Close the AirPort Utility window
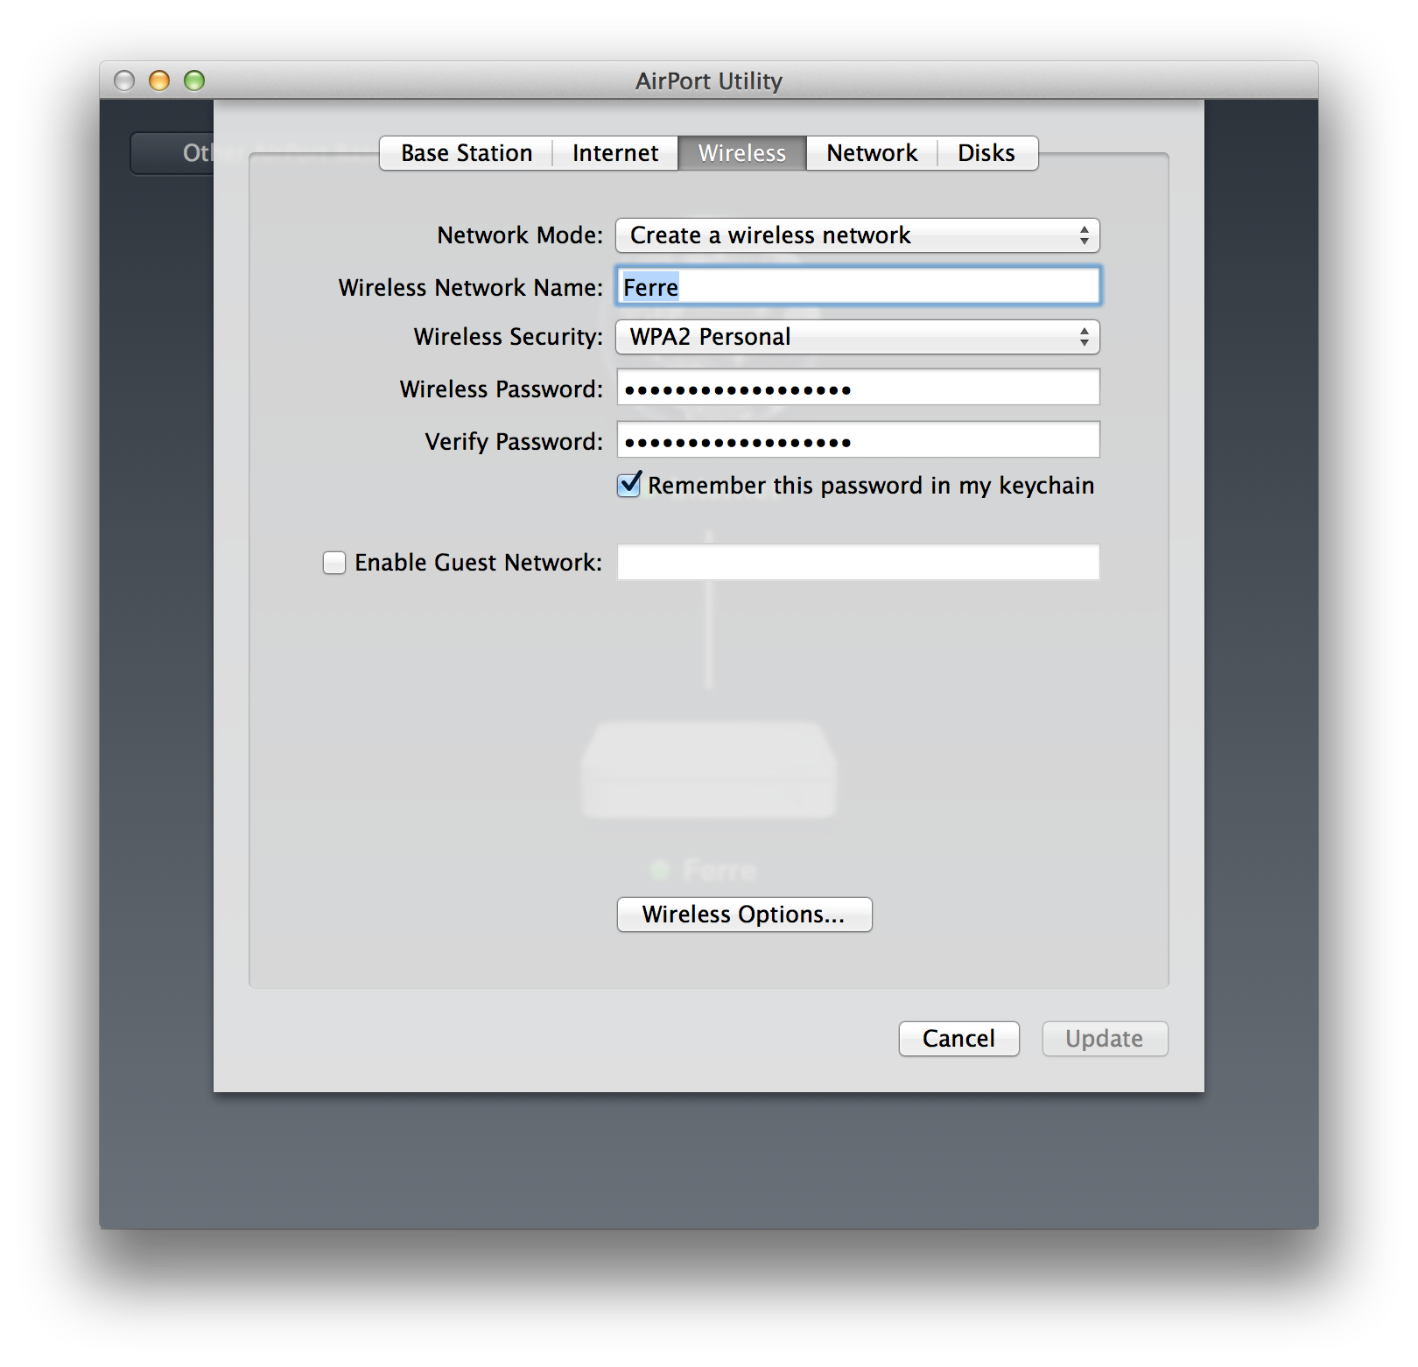1418x1367 pixels. 124,81
